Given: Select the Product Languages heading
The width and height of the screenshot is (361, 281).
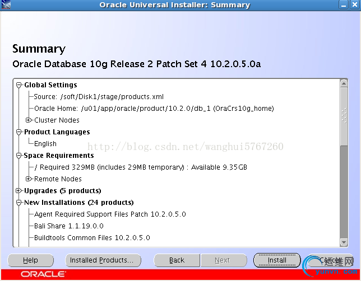Looking at the screenshot, I should tap(57, 132).
